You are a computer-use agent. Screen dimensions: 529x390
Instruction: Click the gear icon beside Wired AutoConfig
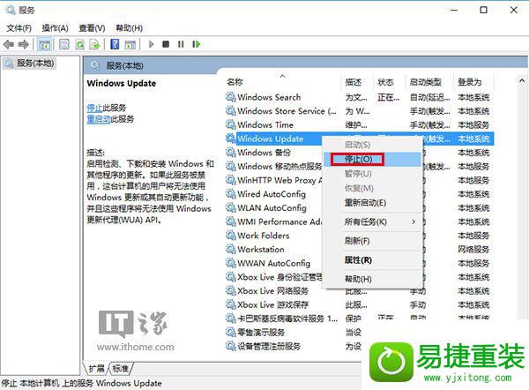click(231, 194)
